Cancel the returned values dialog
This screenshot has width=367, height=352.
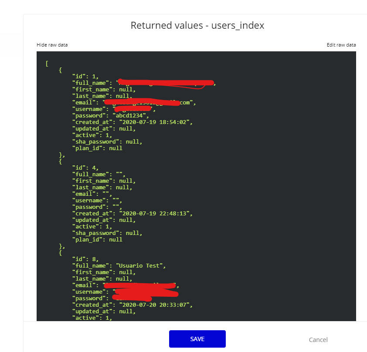point(318,340)
